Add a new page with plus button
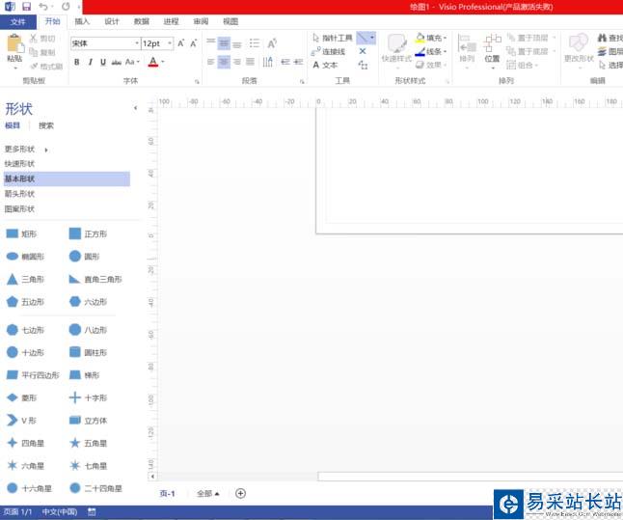 coord(240,493)
